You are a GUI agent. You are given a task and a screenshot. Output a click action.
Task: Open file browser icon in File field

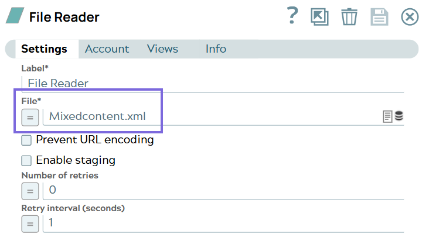(x=387, y=116)
